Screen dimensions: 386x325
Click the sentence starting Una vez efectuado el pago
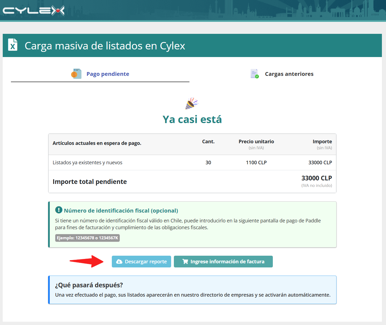[x=193, y=295]
